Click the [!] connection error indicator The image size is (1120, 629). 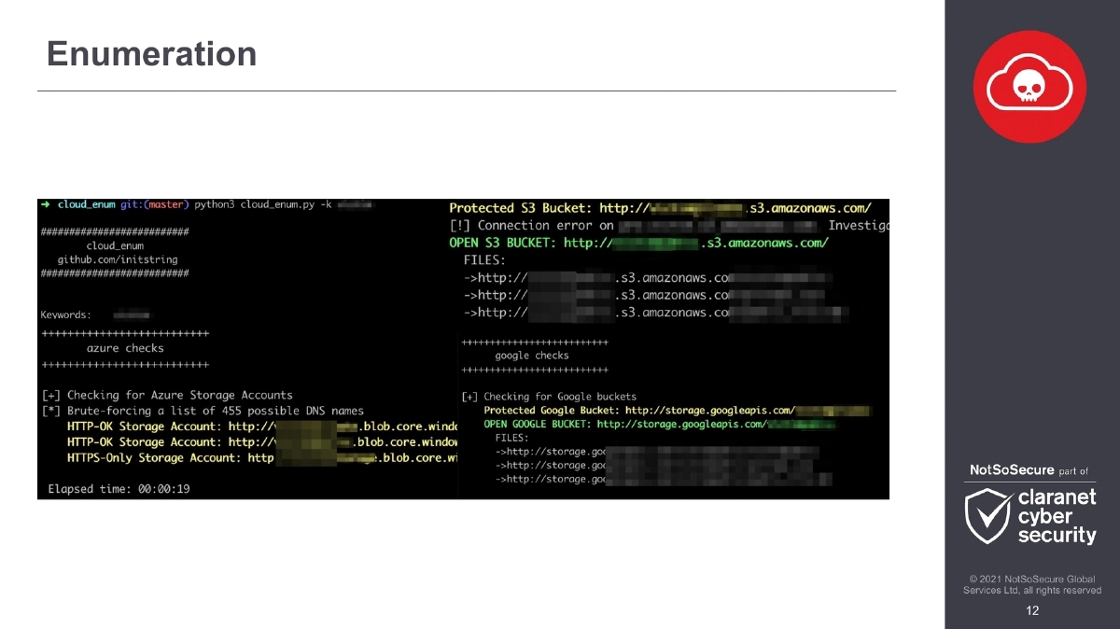coord(462,225)
